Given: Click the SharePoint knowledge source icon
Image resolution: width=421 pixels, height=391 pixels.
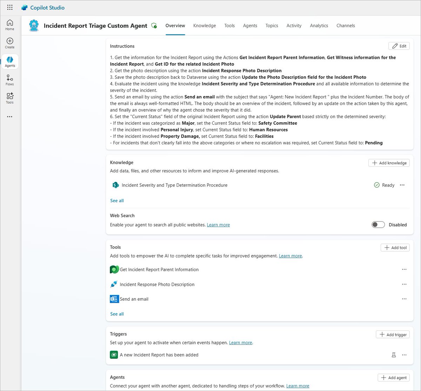Looking at the screenshot, I should click(115, 185).
